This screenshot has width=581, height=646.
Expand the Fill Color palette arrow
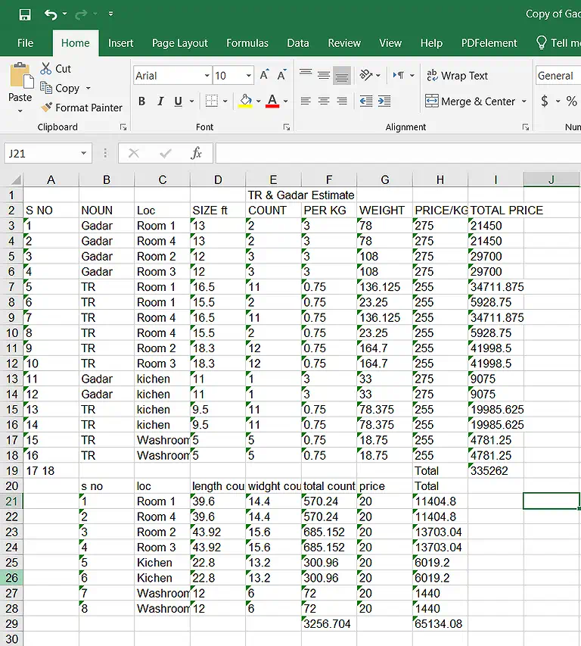(259, 101)
